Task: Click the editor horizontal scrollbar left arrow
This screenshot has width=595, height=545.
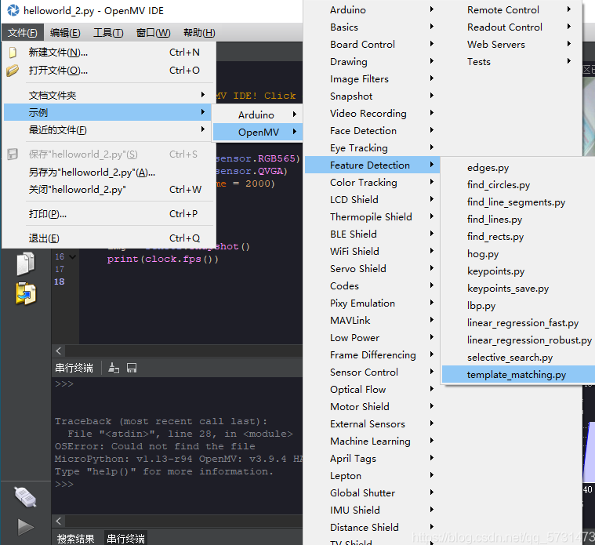Action: (x=59, y=351)
